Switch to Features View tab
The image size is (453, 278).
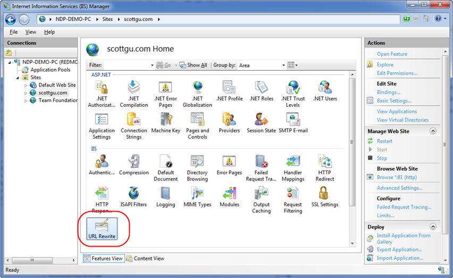click(104, 258)
